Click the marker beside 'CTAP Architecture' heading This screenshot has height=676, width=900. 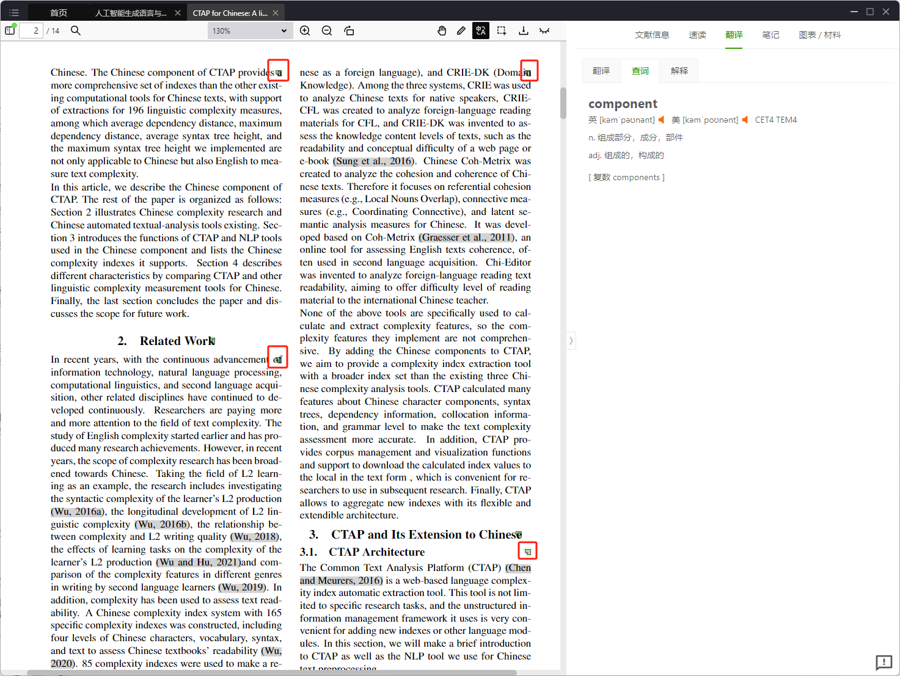pos(528,551)
